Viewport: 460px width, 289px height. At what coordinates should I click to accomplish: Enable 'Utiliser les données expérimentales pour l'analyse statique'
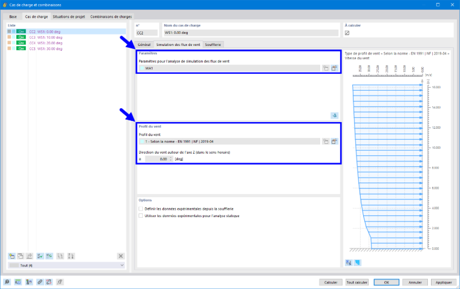[x=141, y=216]
